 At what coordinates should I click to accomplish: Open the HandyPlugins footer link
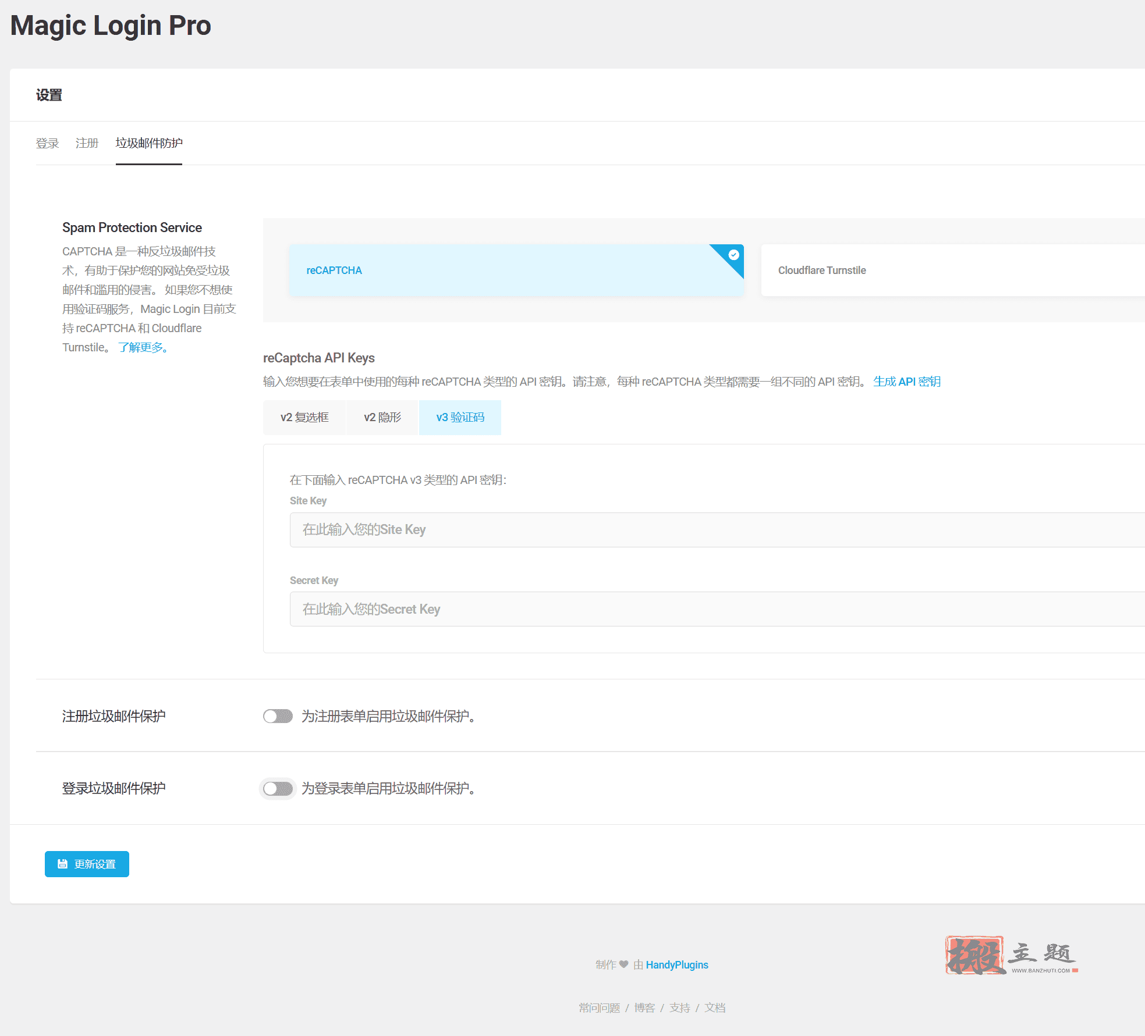coord(677,965)
